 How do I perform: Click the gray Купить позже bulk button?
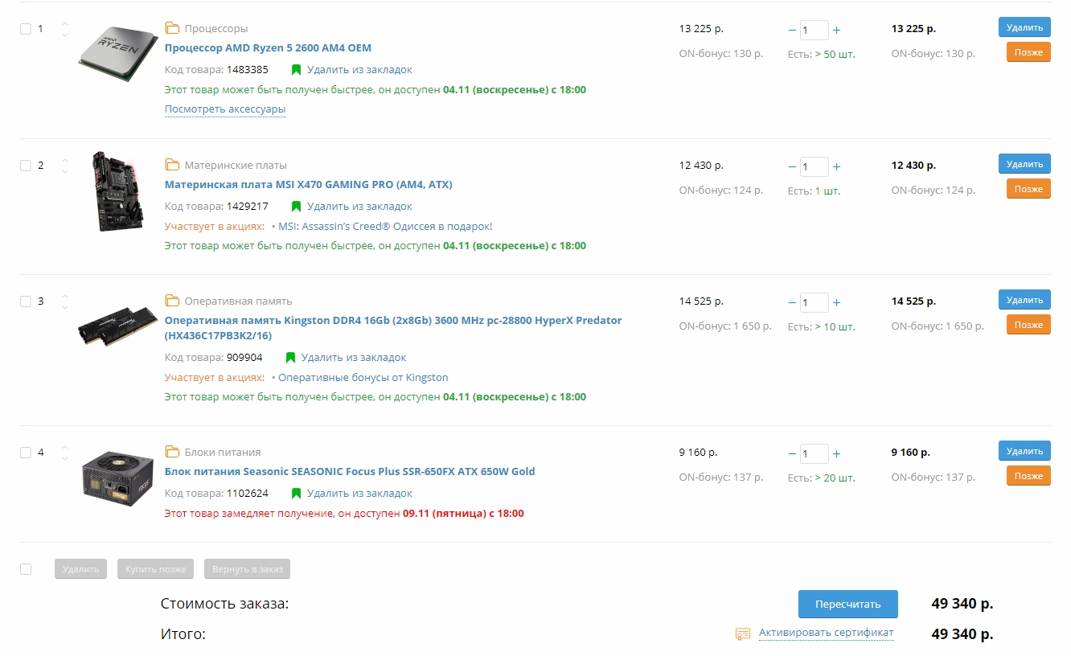[156, 569]
